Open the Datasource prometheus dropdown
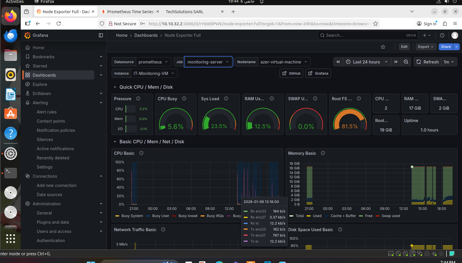Viewport: 462px width, 263px height. click(x=154, y=62)
